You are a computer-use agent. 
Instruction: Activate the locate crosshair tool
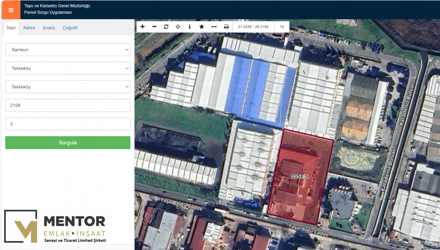[x=178, y=26]
